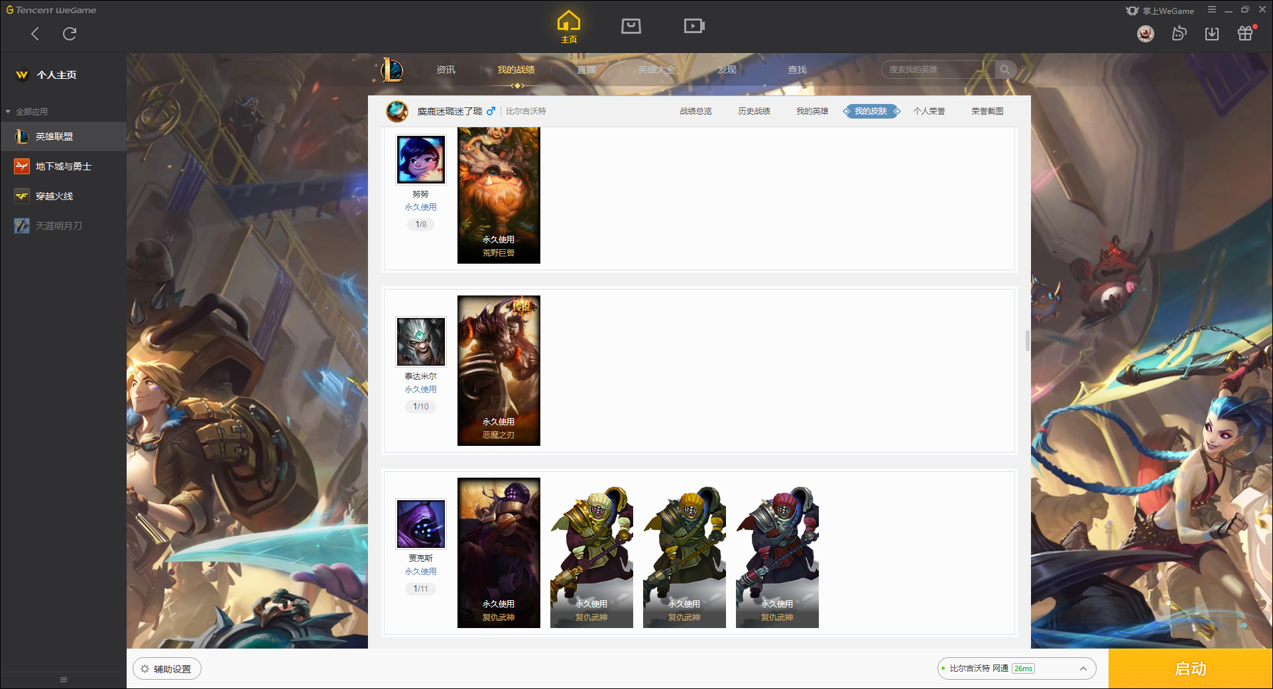The width and height of the screenshot is (1273, 689).
Task: Open the 荒野巨兽 skin card
Action: click(x=499, y=195)
